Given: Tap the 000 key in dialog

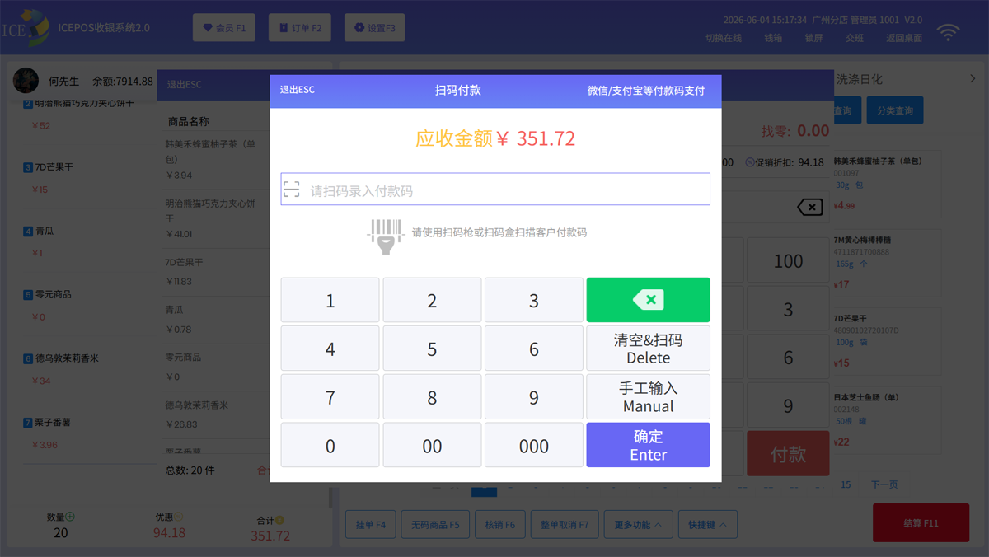Looking at the screenshot, I should tap(534, 445).
